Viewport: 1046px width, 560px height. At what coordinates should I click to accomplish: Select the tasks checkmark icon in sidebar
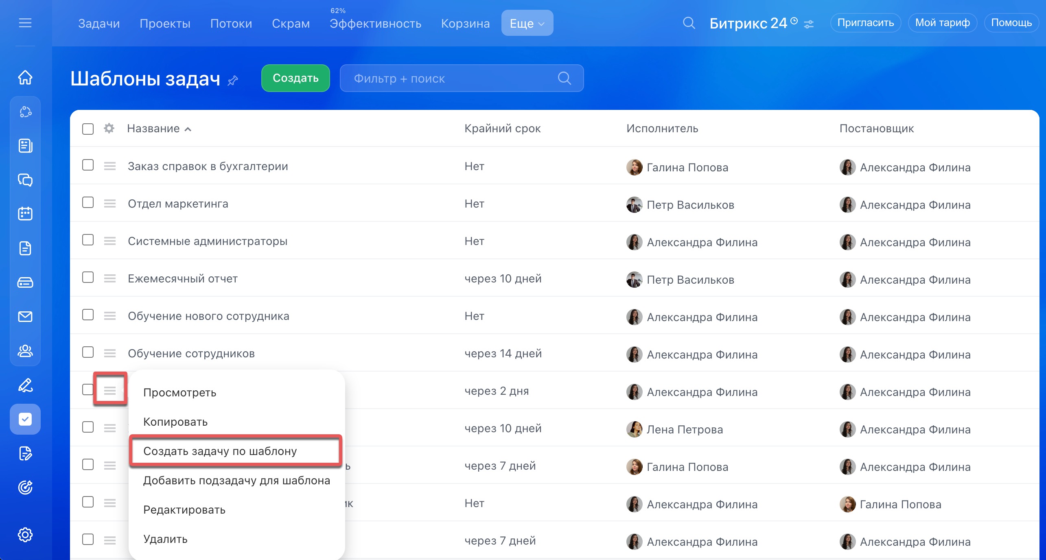pos(25,419)
